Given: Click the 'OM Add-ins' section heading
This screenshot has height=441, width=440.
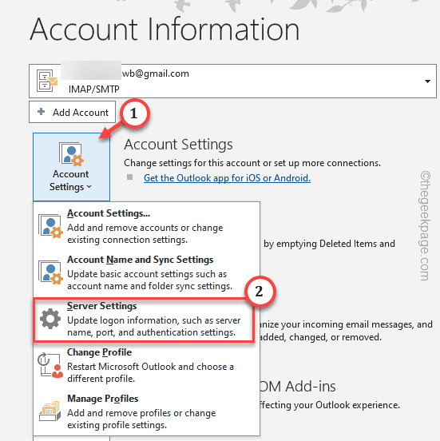Looking at the screenshot, I should coord(298,387).
